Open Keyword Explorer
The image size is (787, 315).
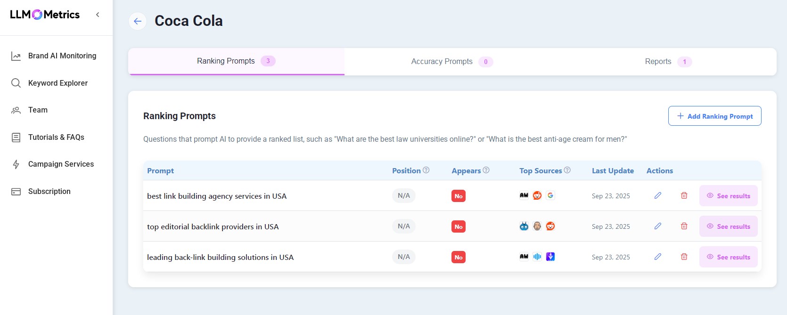[x=58, y=83]
